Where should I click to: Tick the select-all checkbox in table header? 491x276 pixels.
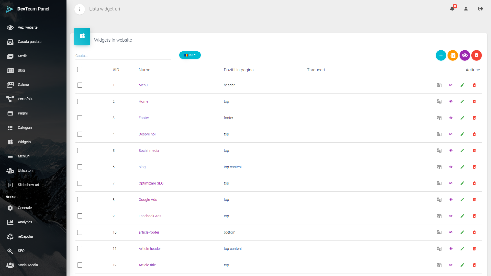coord(80,70)
